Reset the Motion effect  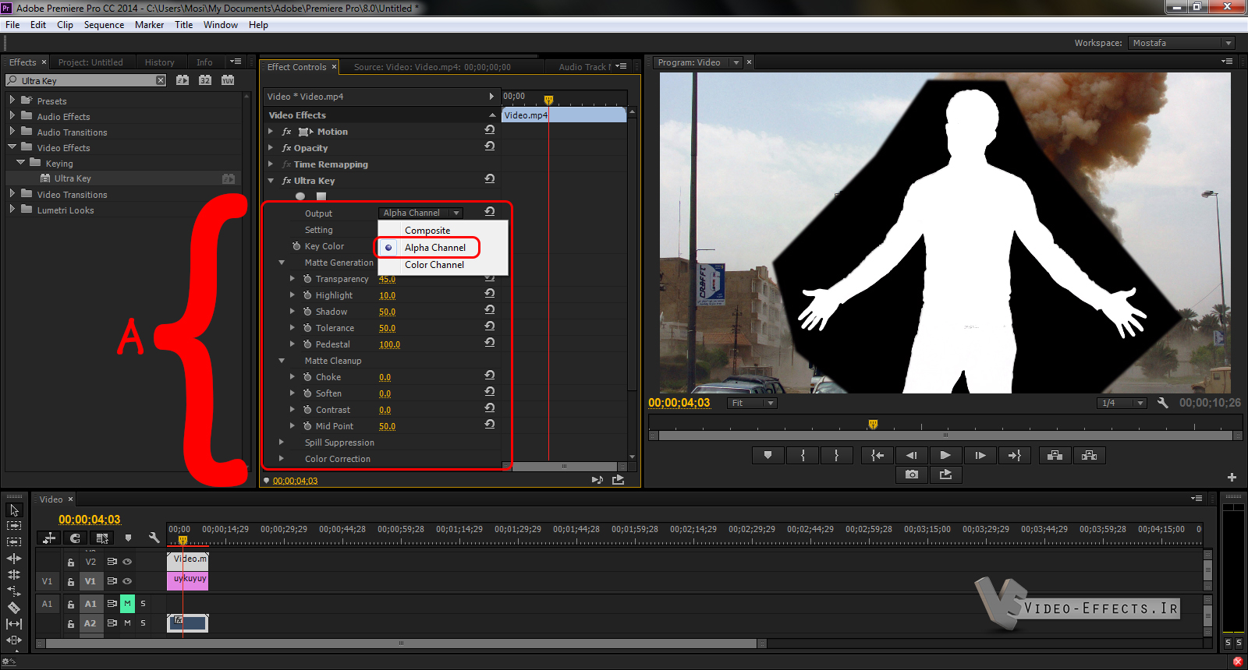point(490,130)
